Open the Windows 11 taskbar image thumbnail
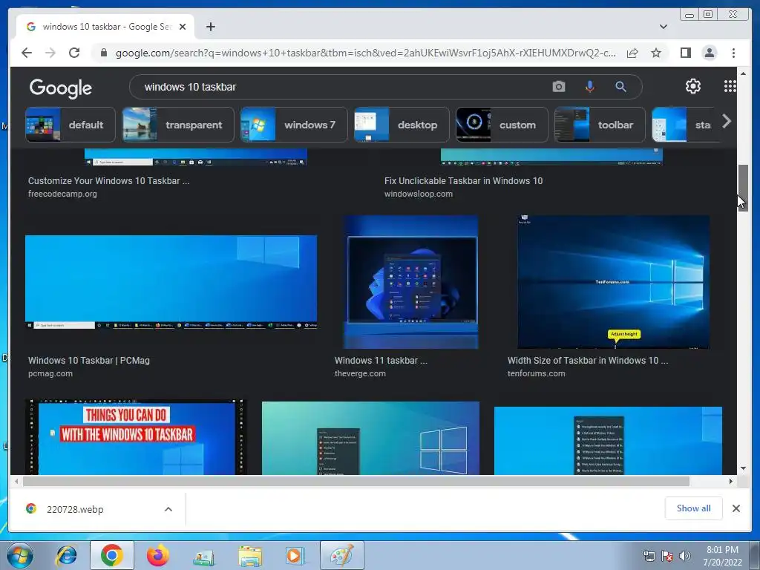The image size is (760, 570). coord(411,282)
